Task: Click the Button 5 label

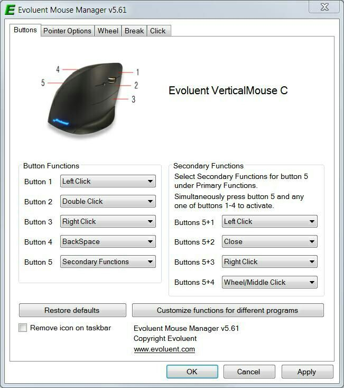Action: pos(38,262)
